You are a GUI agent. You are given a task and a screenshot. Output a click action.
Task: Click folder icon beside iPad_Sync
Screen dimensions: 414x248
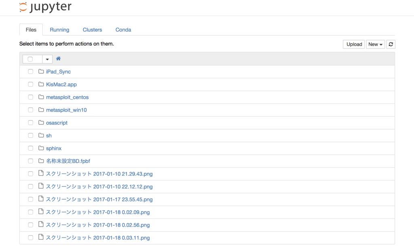pyautogui.click(x=41, y=71)
